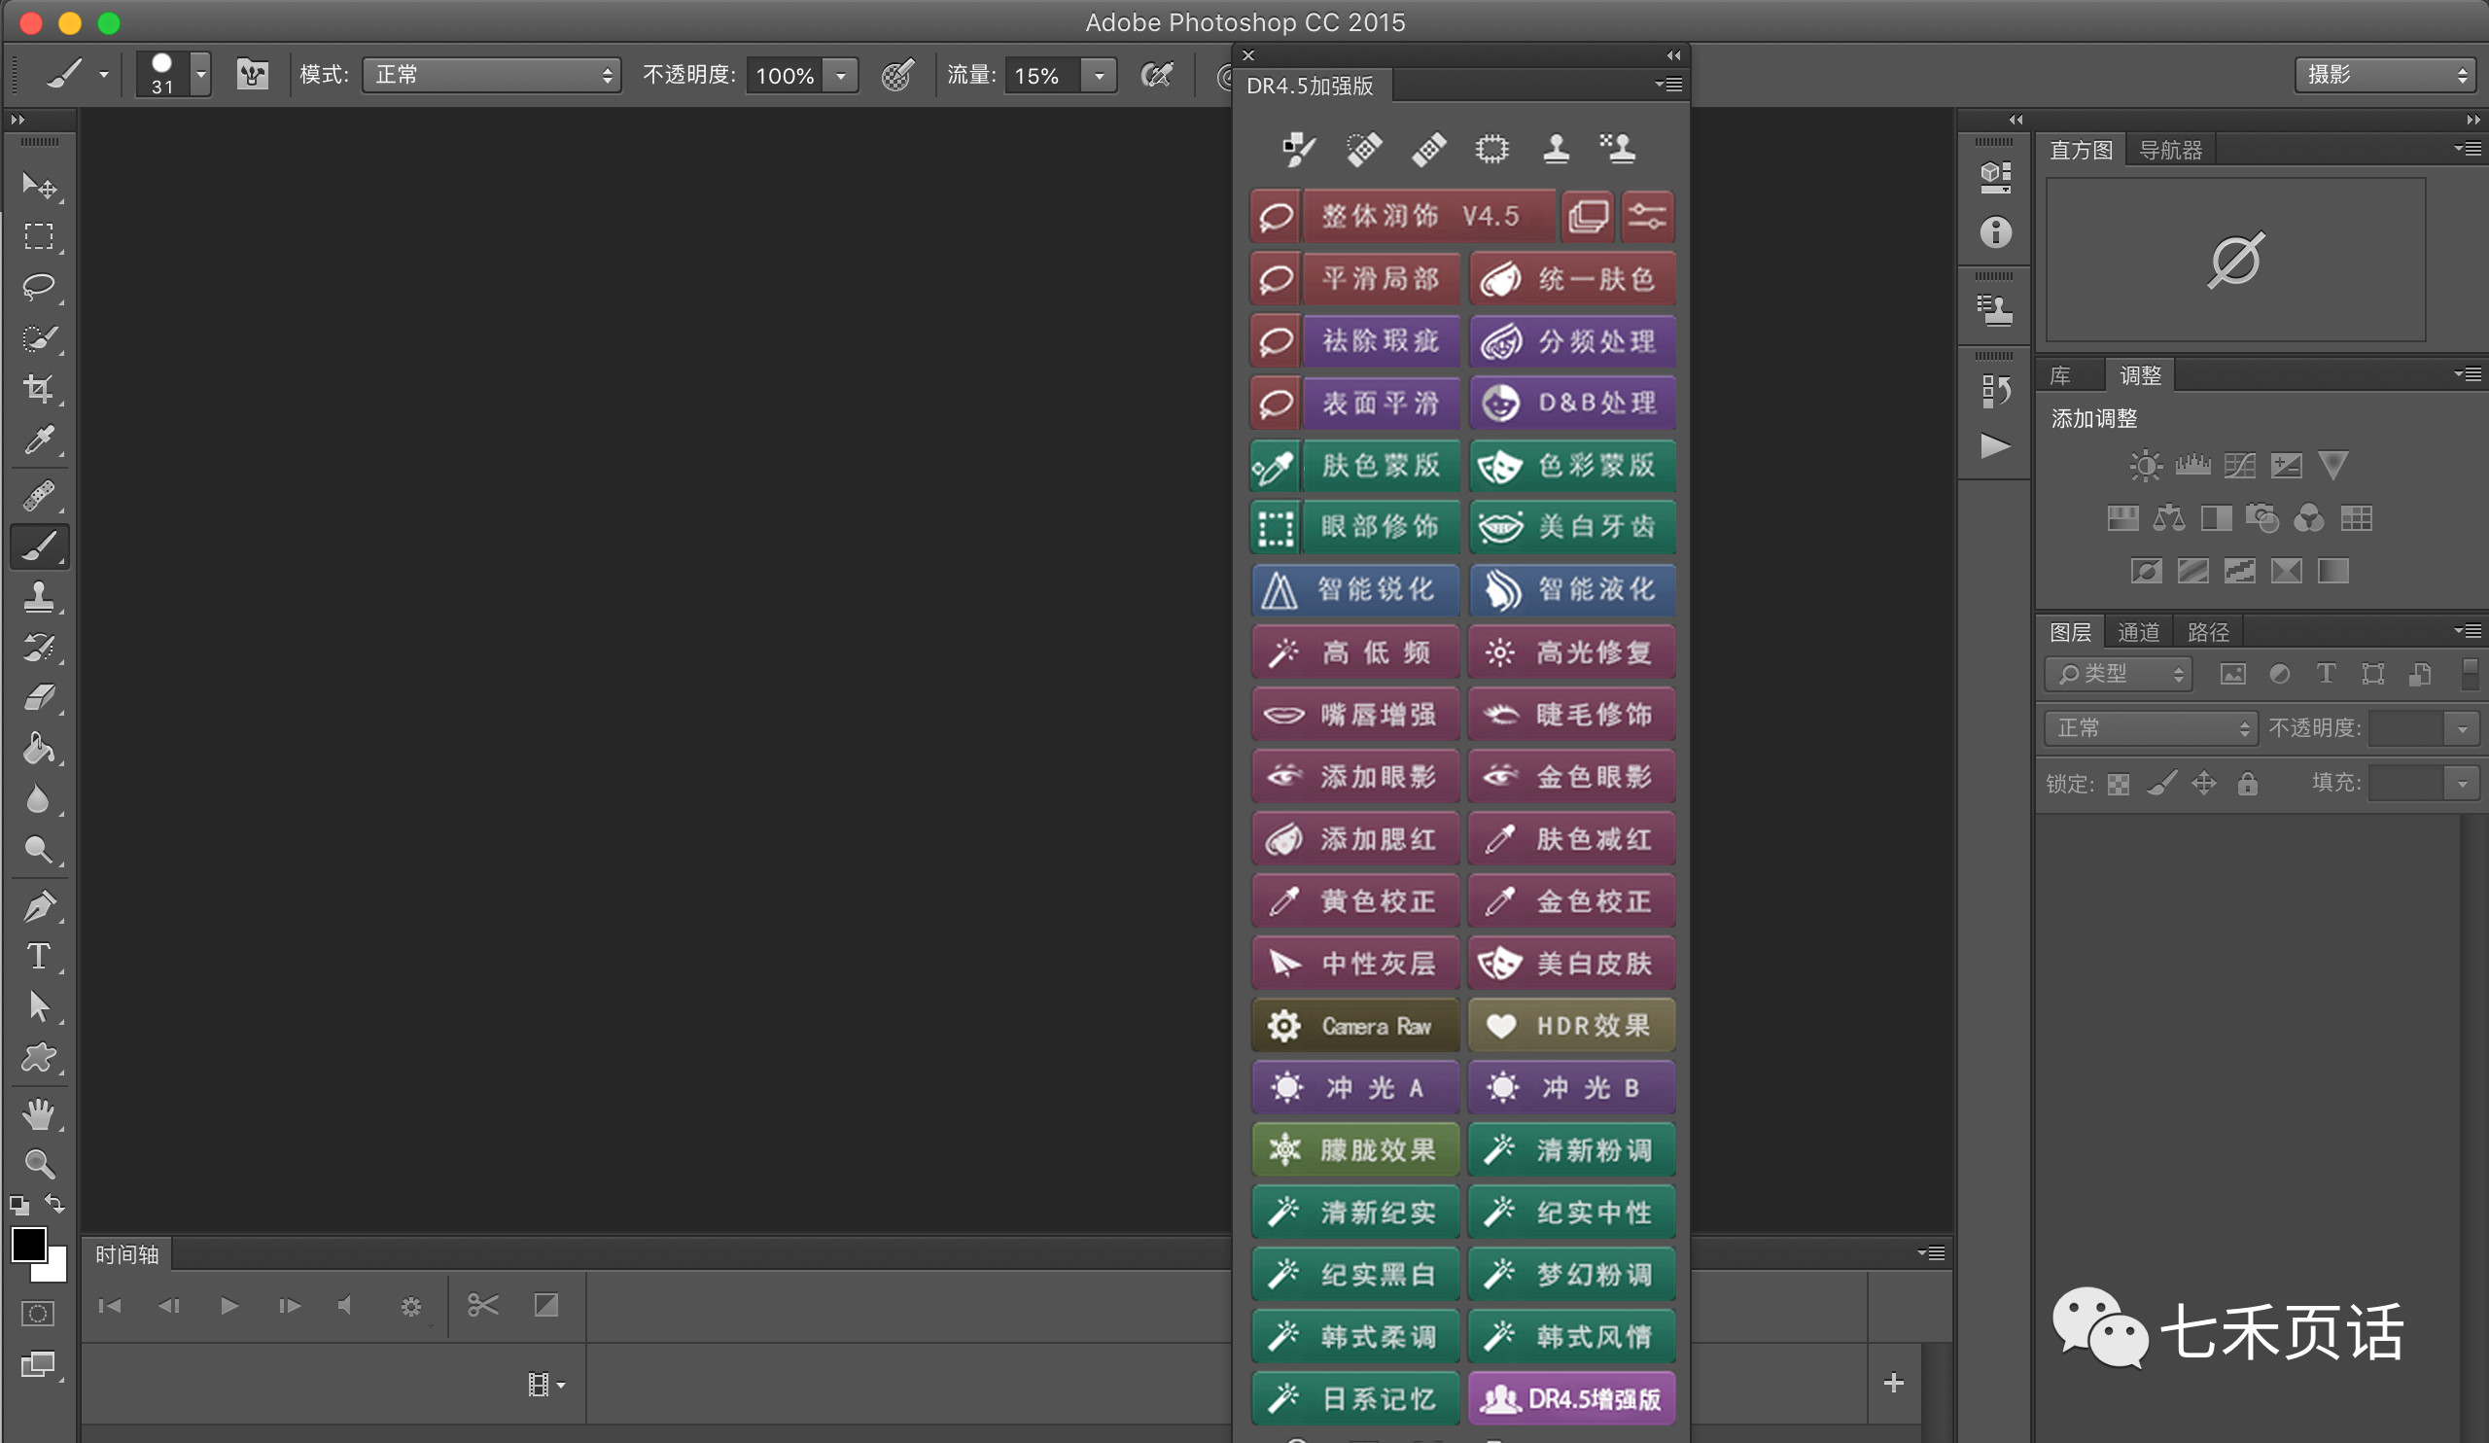Screen dimensions: 2489x1443
Task: Open the brush preset picker arrow
Action: point(200,74)
